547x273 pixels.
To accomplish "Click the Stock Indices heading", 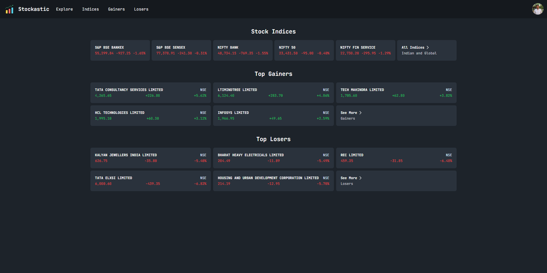I will point(273,31).
